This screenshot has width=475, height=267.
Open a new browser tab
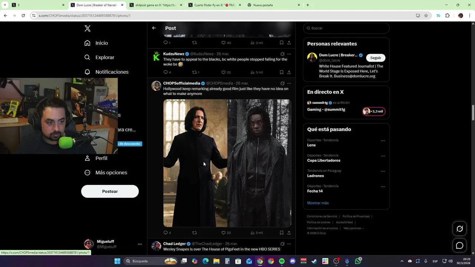click(308, 5)
